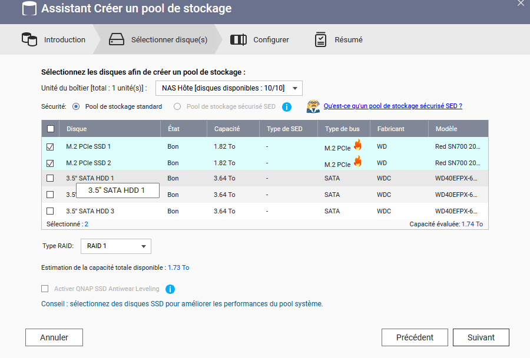Click the Introduction step disks icon
The image size is (530, 358).
[x=29, y=39]
